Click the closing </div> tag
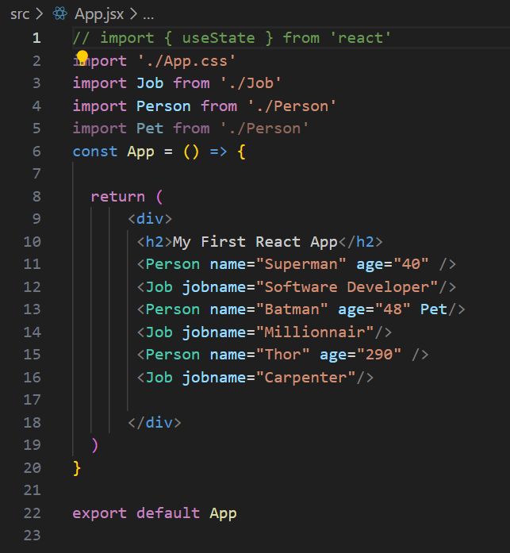Image resolution: width=510 pixels, height=553 pixels. (155, 423)
